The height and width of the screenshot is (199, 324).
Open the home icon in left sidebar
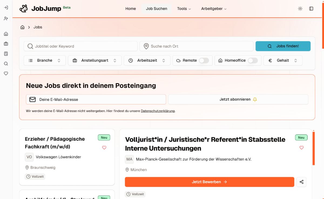[6, 34]
